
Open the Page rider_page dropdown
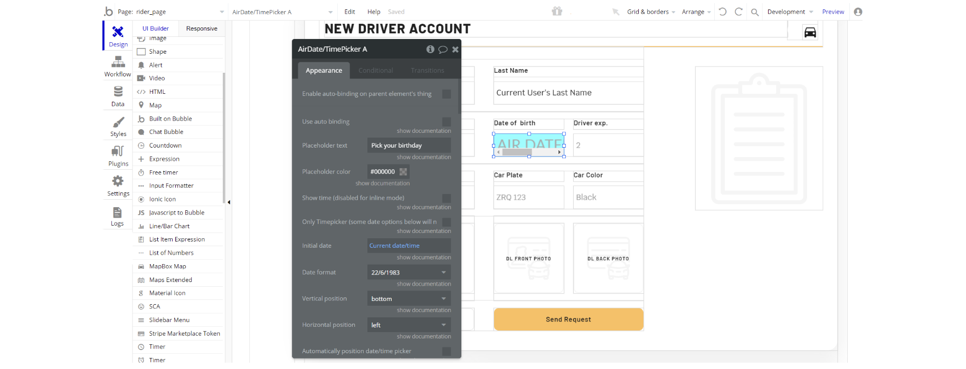[x=172, y=12]
